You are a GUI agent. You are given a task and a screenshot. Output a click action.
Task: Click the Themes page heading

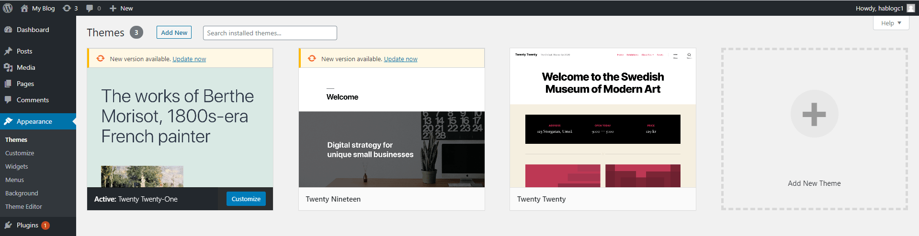tap(105, 32)
